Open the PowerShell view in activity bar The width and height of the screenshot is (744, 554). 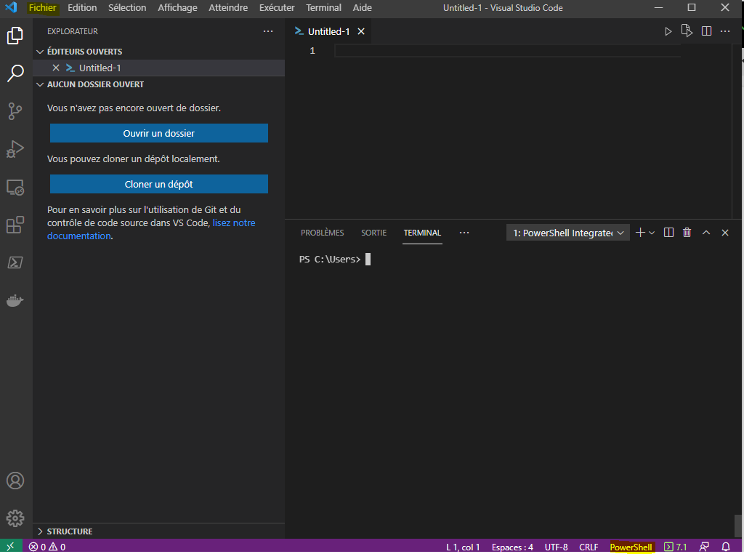tap(15, 262)
